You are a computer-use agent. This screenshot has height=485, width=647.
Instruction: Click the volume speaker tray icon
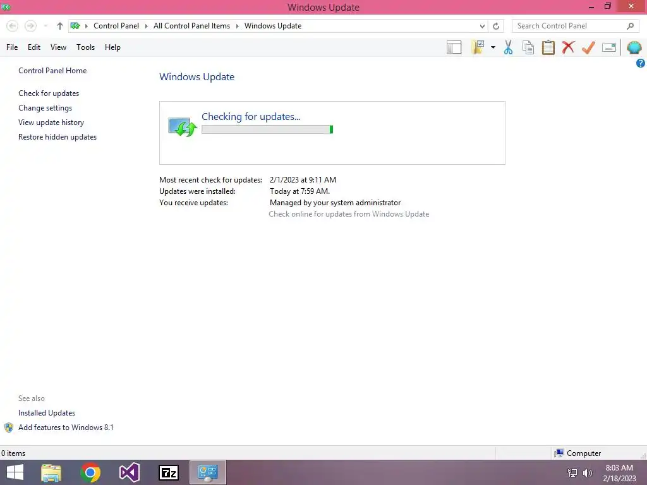point(588,473)
